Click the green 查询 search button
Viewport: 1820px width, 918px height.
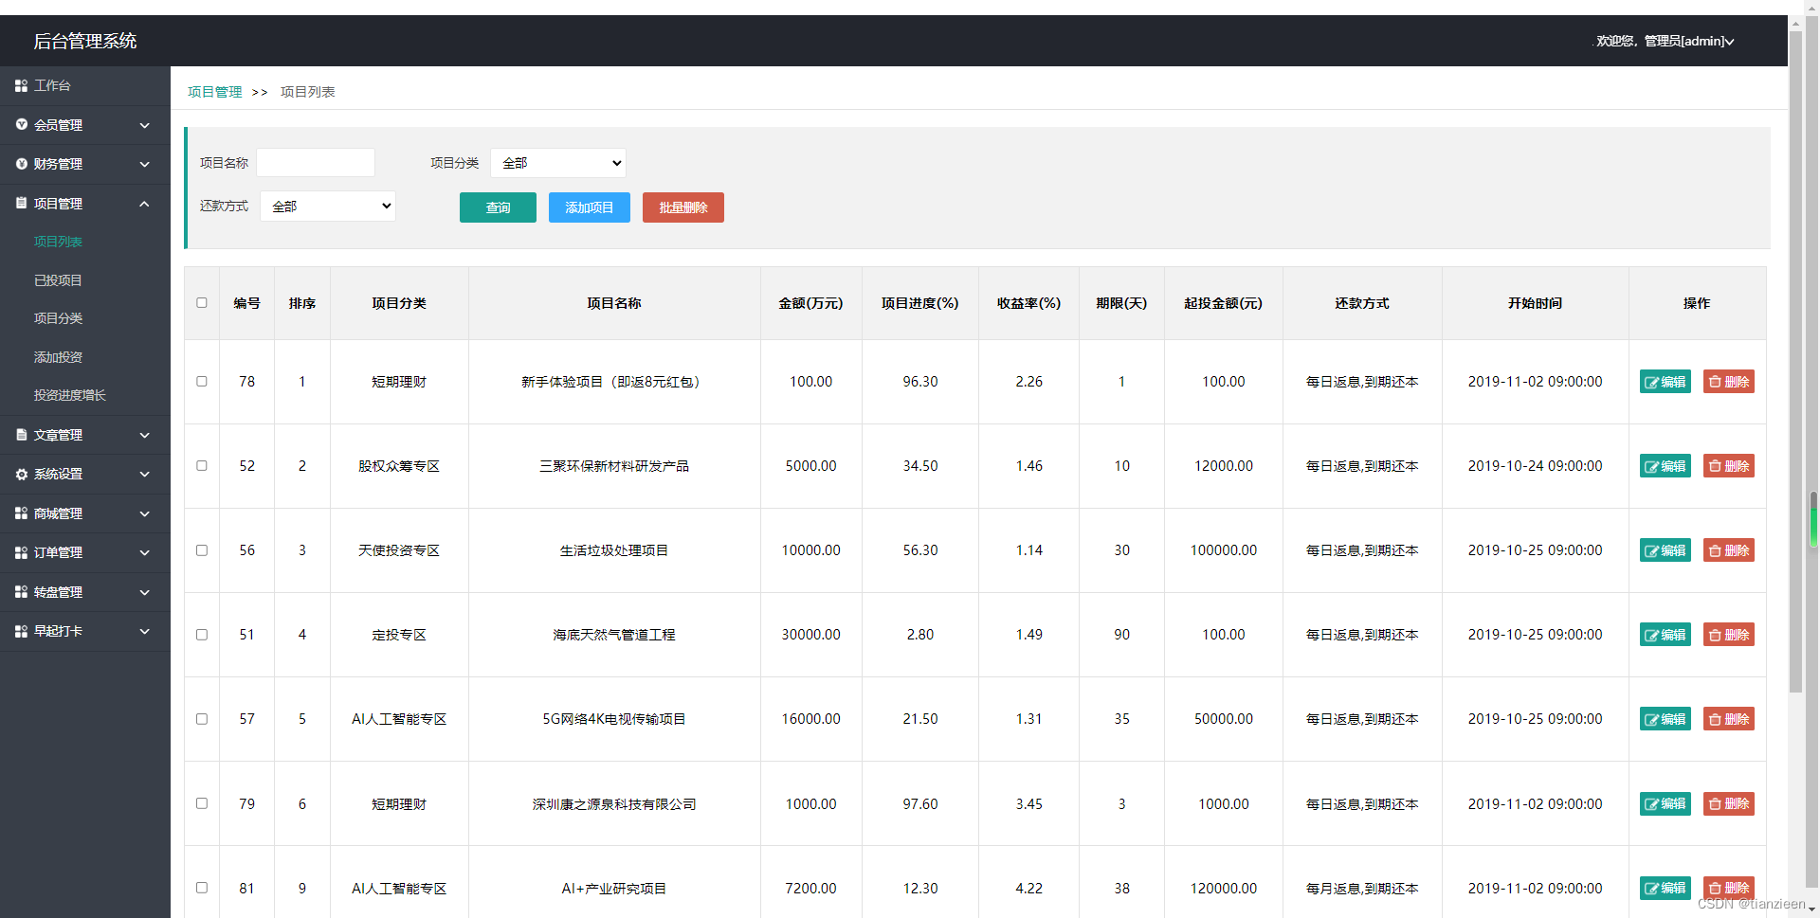(498, 207)
